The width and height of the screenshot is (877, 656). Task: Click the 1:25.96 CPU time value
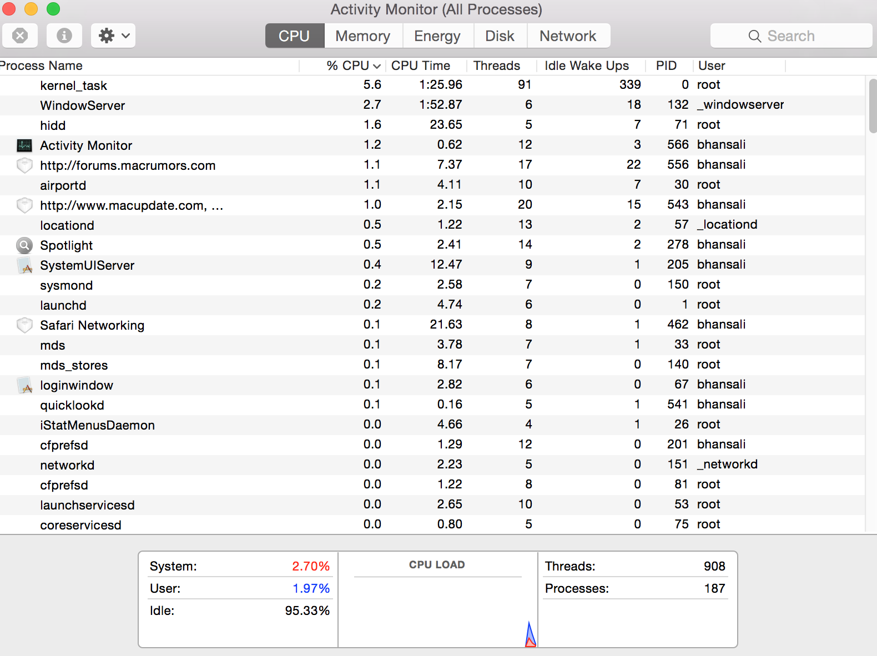(441, 84)
